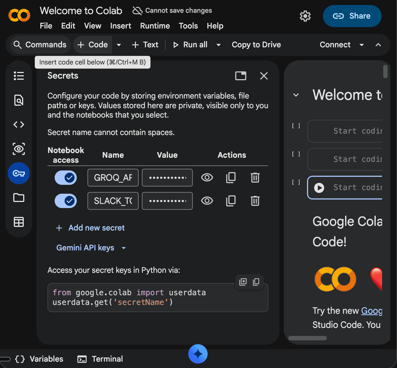Image resolution: width=397 pixels, height=368 pixels.
Task: Open the Runtime menu
Action: click(155, 26)
